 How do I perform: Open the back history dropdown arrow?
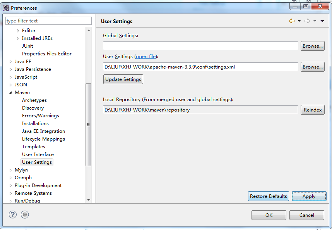[x=299, y=21]
